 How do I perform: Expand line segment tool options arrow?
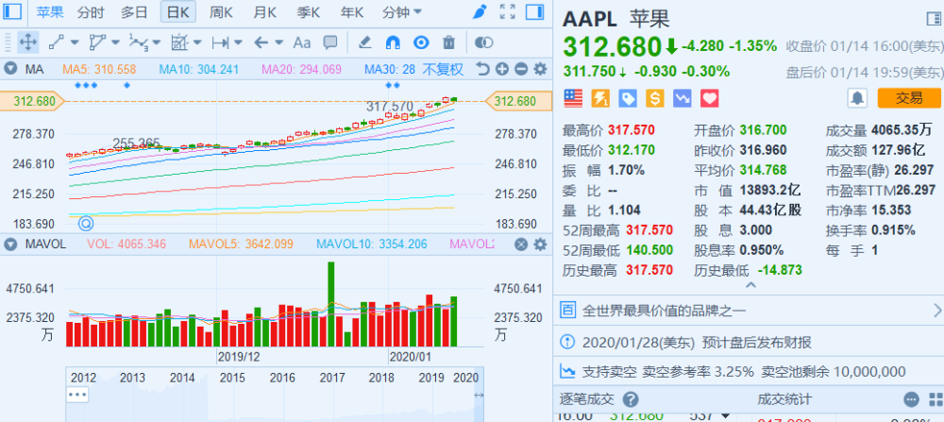pos(75,42)
